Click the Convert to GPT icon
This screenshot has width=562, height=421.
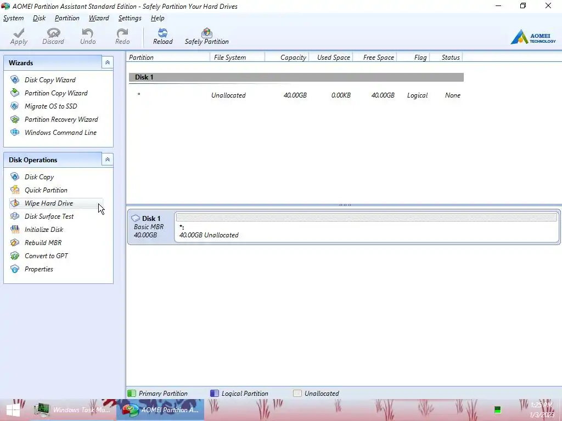[15, 256]
